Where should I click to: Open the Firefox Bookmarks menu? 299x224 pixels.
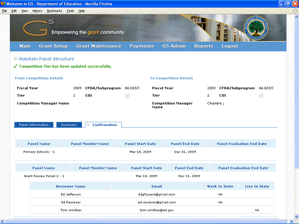pyautogui.click(x=54, y=10)
